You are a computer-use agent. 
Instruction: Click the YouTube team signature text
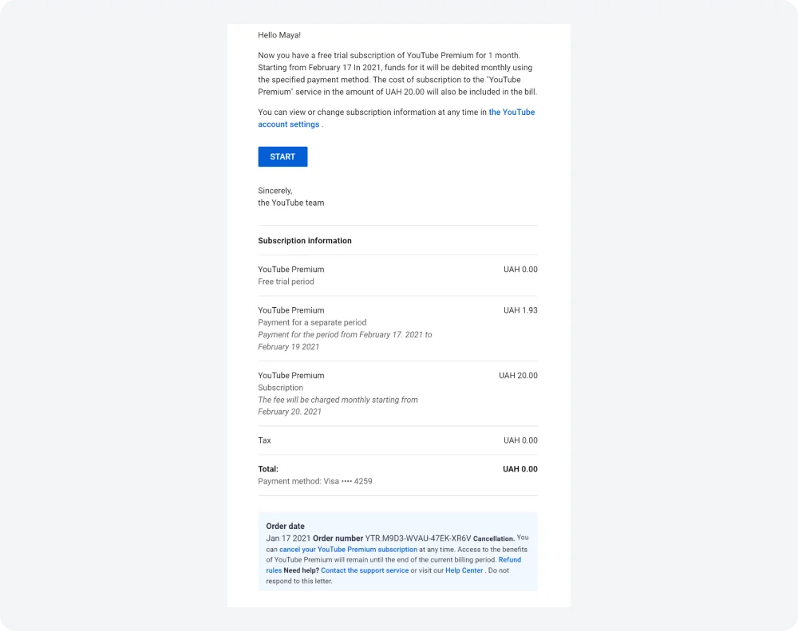[x=290, y=203]
